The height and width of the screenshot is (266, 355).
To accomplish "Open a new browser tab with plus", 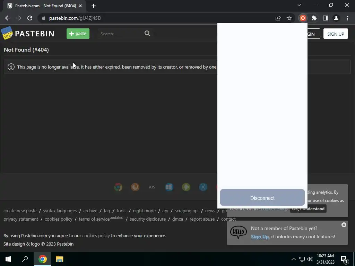I will 94,6.
